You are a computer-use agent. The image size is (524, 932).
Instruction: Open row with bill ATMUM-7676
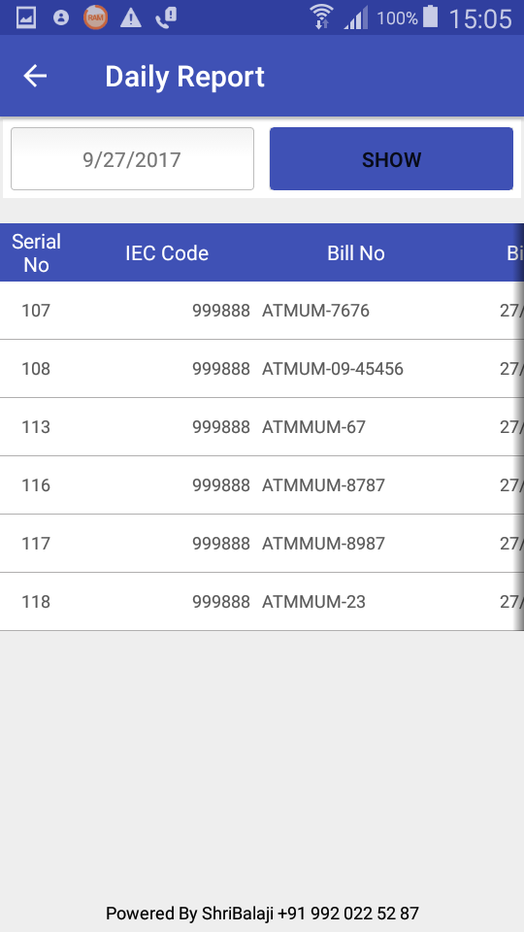click(262, 311)
